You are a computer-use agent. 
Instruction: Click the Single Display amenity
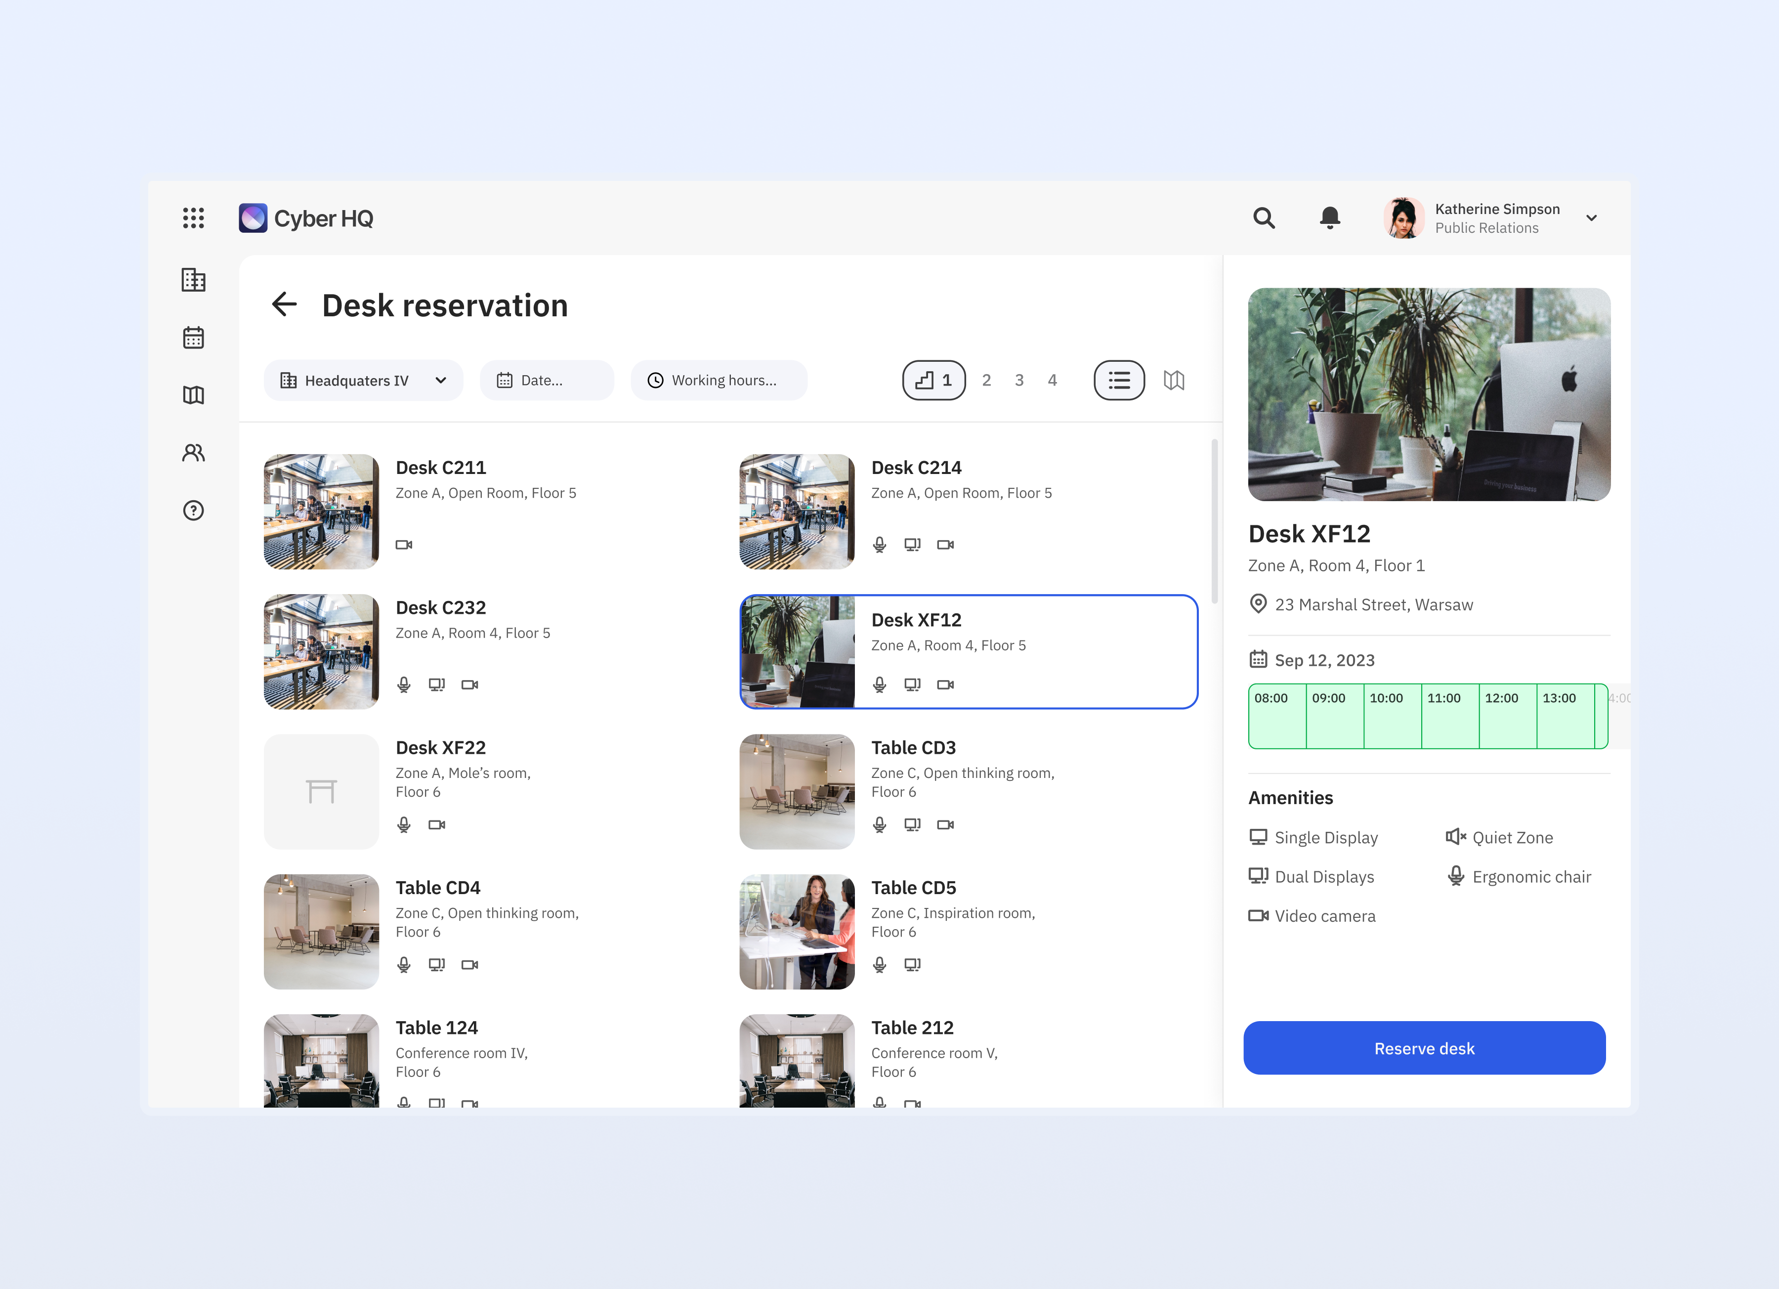[1314, 837]
